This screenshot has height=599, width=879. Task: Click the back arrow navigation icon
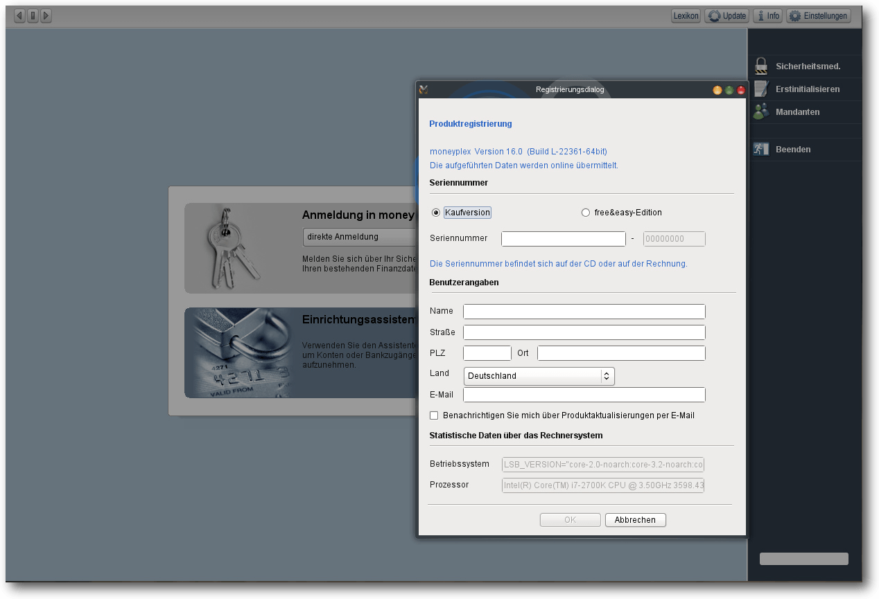pyautogui.click(x=19, y=15)
